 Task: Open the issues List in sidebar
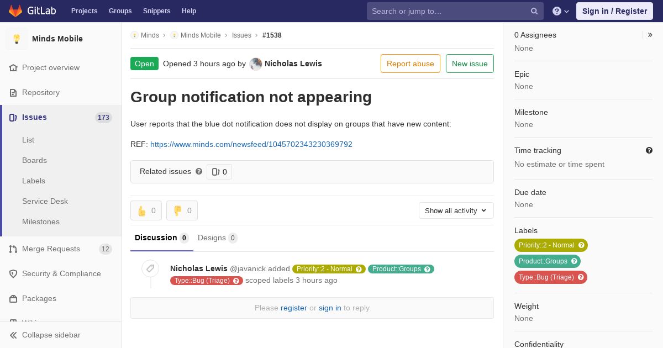28,140
